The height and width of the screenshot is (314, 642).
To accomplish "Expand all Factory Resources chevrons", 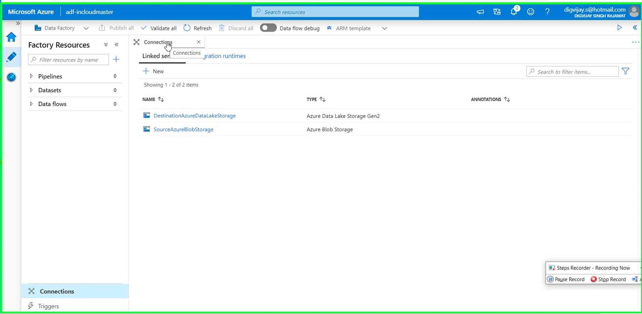I will 106,45.
